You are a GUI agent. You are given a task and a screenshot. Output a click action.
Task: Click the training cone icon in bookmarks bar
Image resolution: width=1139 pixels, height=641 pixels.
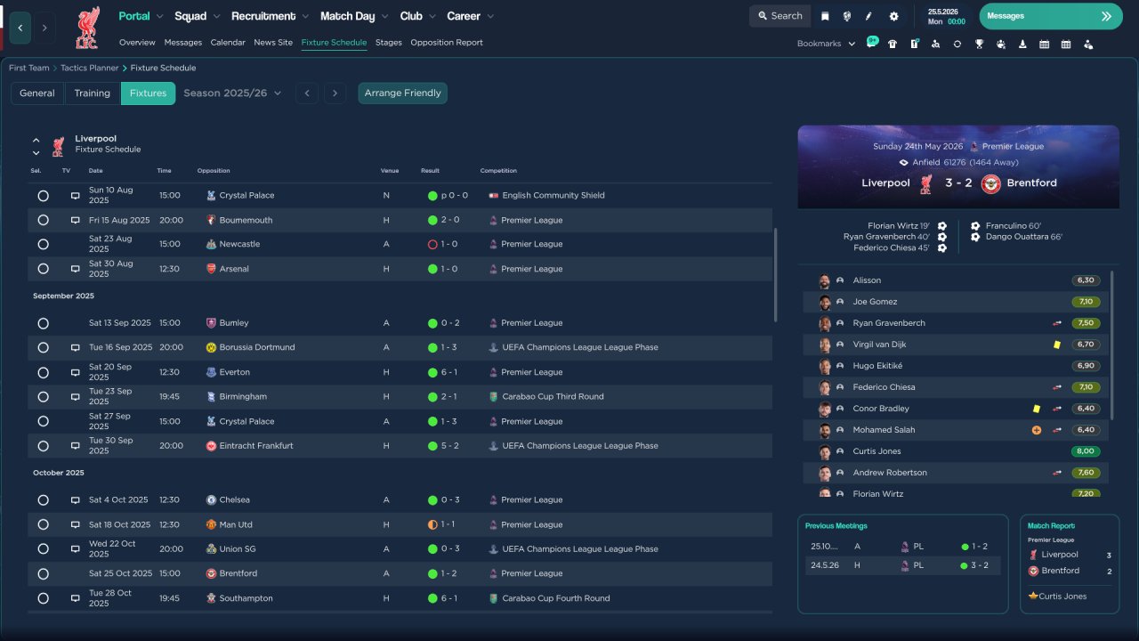point(1022,44)
